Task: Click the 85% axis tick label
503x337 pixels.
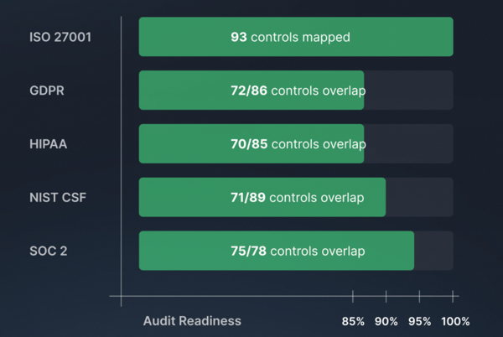Action: (x=353, y=321)
